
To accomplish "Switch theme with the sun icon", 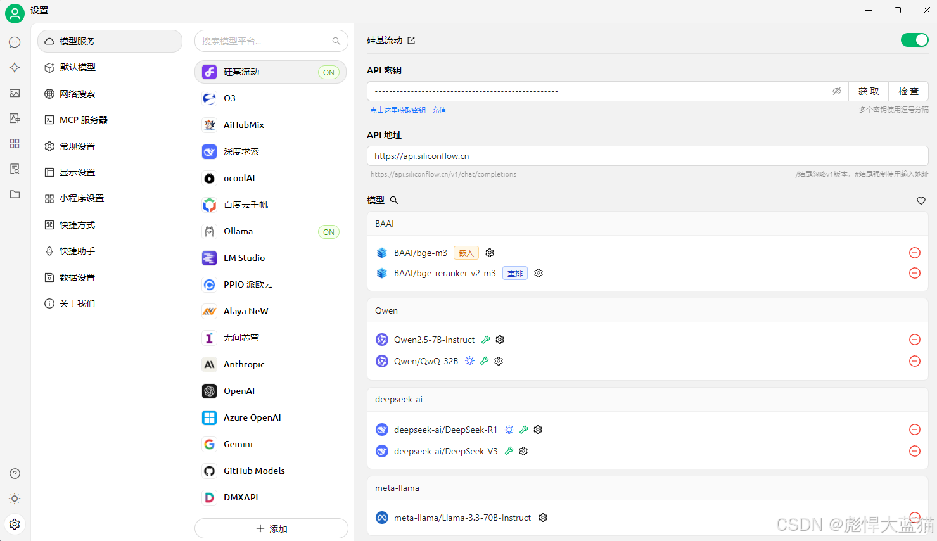I will (15, 499).
